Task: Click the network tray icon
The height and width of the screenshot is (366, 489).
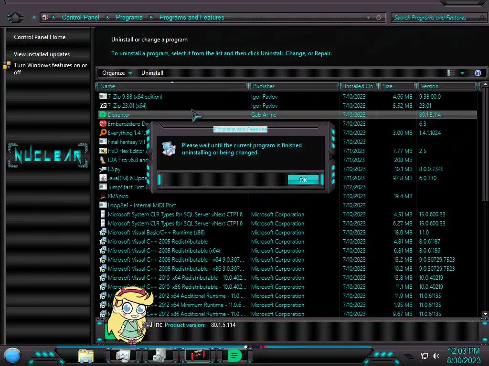Action: click(x=425, y=356)
